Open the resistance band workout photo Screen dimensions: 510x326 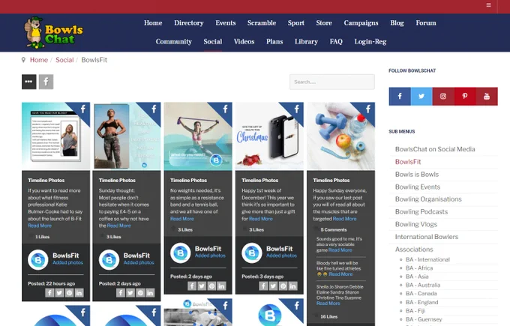[198, 136]
